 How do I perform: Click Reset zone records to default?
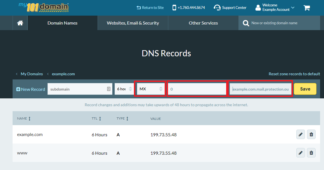[x=294, y=74]
